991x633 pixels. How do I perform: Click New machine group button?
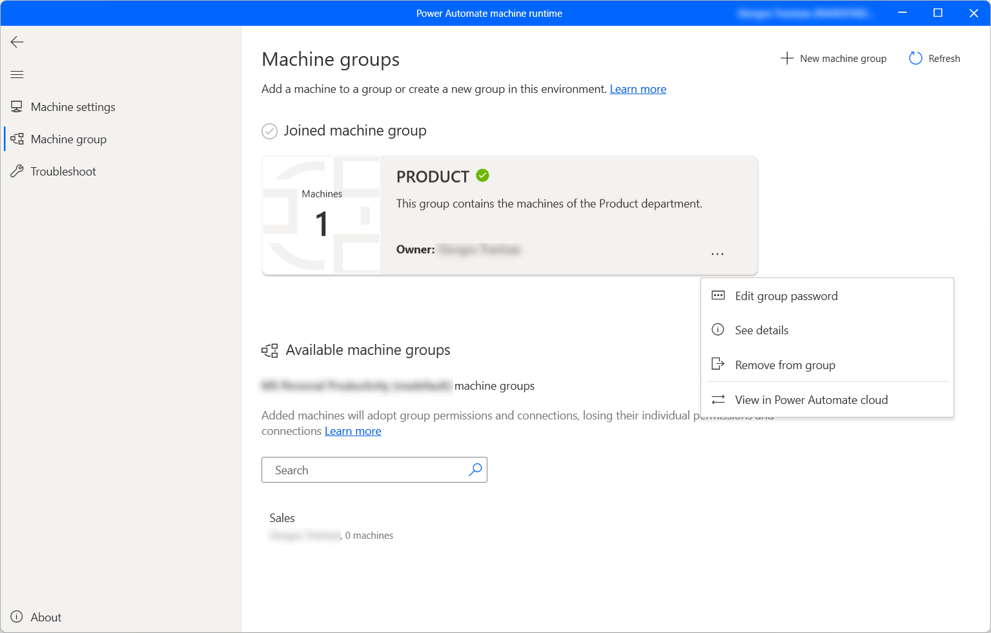833,59
